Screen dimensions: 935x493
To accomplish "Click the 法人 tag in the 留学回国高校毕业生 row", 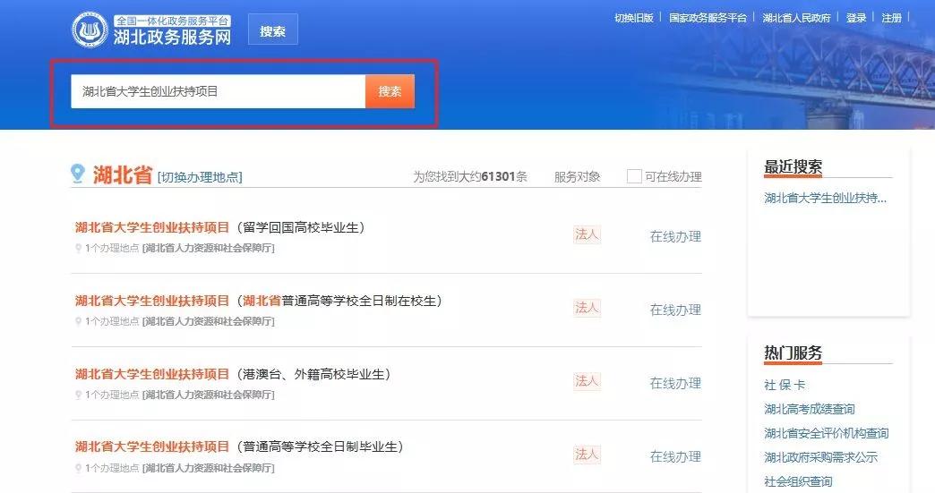I will (587, 234).
